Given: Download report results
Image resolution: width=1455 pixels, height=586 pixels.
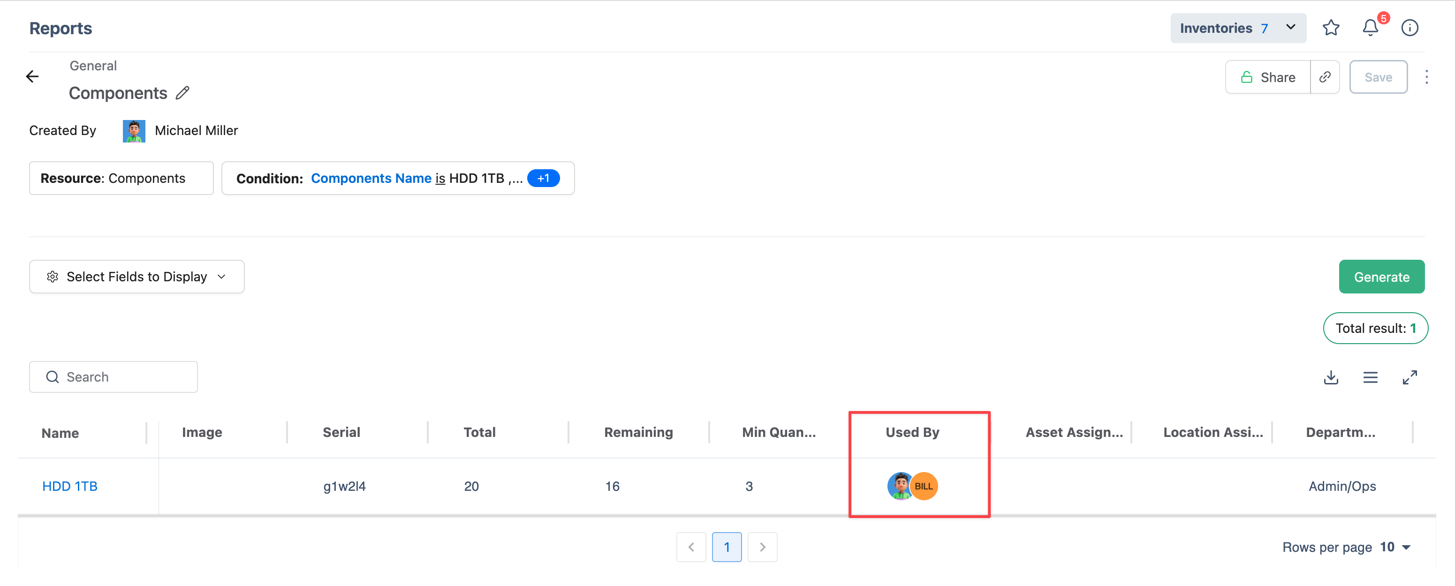Looking at the screenshot, I should click(1331, 377).
